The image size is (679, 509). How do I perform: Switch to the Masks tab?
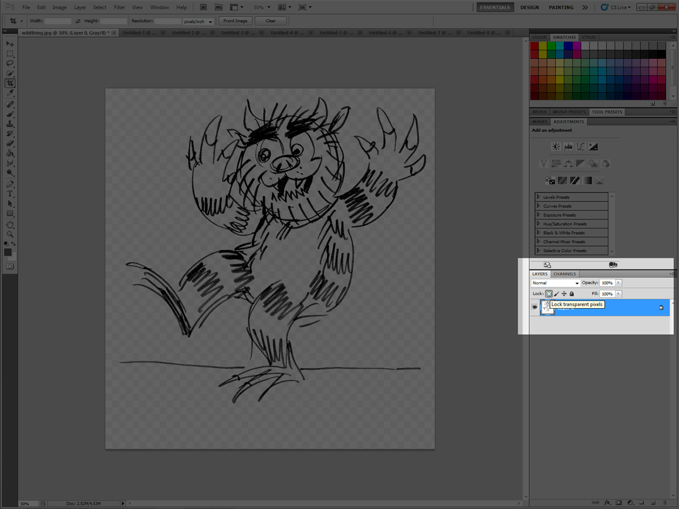[x=540, y=122]
